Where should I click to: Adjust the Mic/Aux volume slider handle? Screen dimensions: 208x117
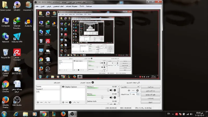point(102,97)
